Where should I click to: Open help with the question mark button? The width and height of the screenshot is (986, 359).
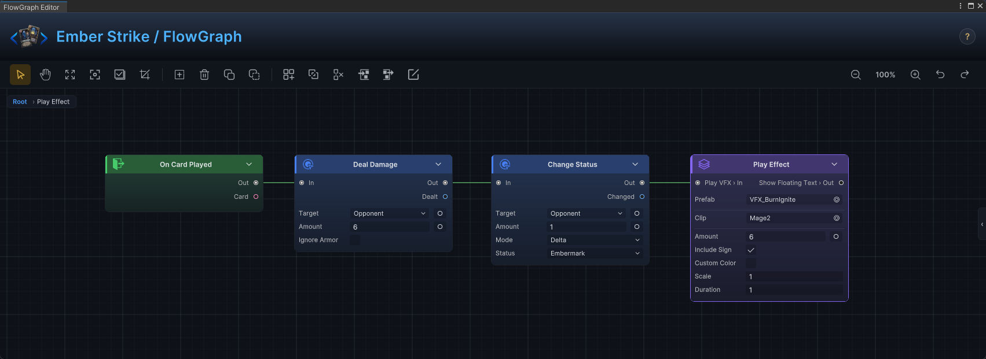click(x=967, y=36)
